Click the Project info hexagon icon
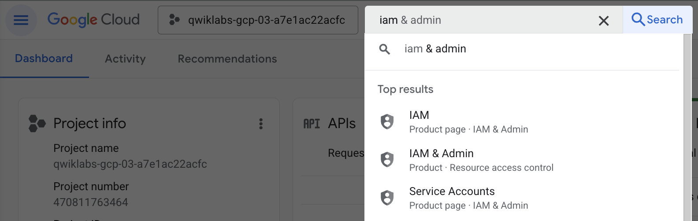The width and height of the screenshot is (698, 221). pyautogui.click(x=37, y=124)
